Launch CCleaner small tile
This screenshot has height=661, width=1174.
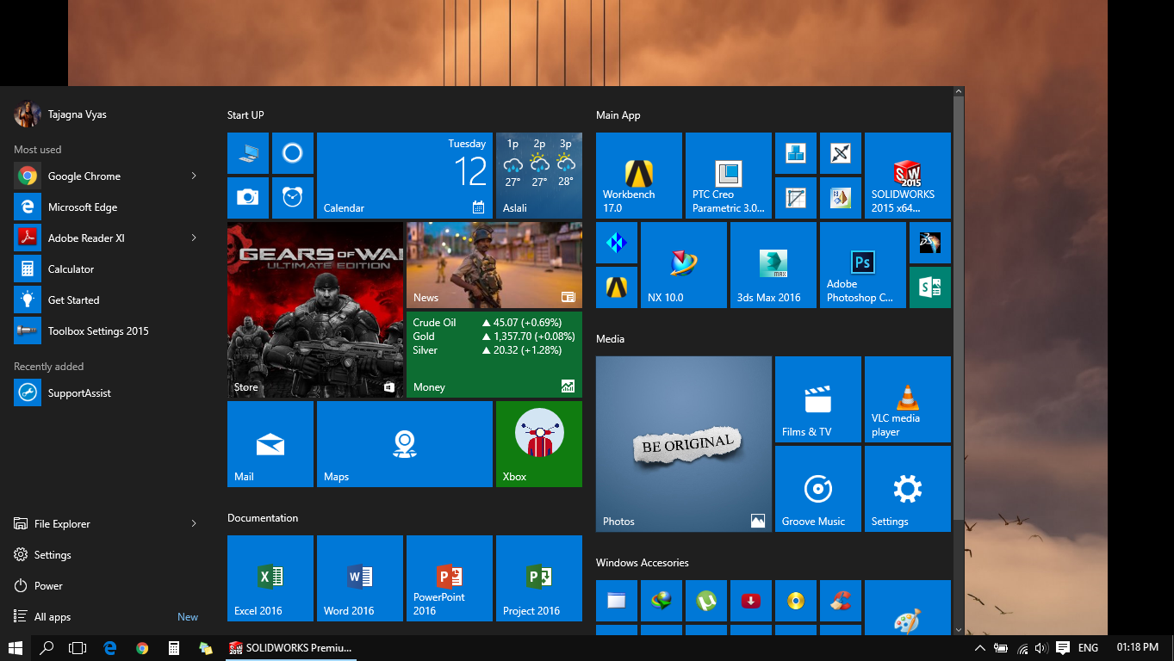coord(841,601)
